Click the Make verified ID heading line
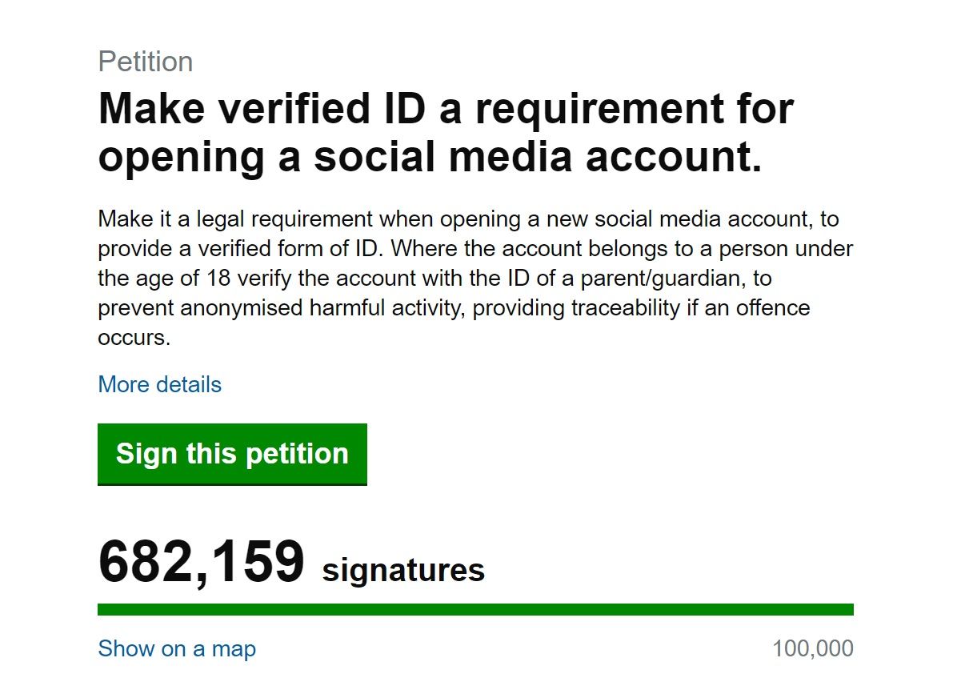The height and width of the screenshot is (698, 965). coord(445,108)
